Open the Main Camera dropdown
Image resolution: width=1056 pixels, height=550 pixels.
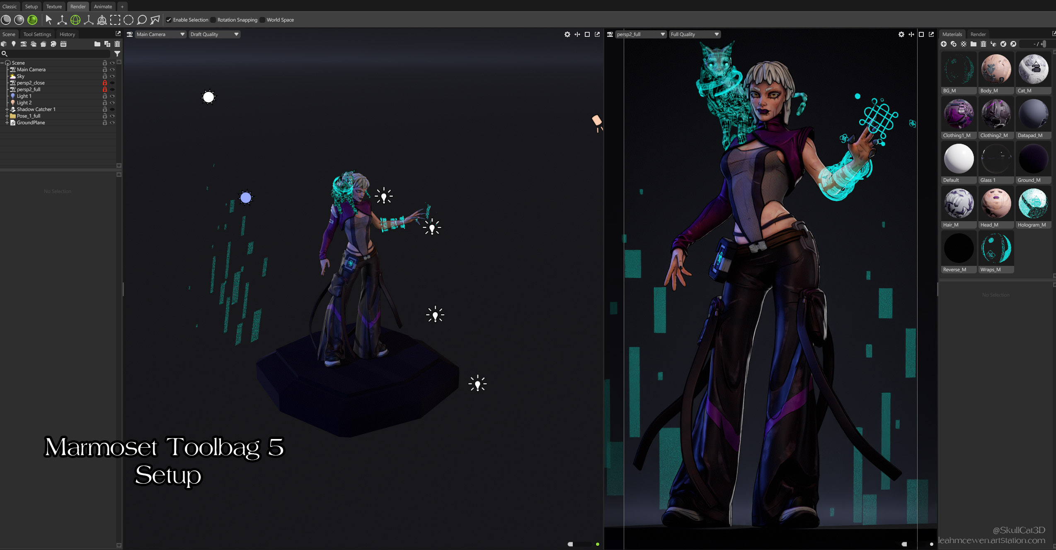(160, 34)
